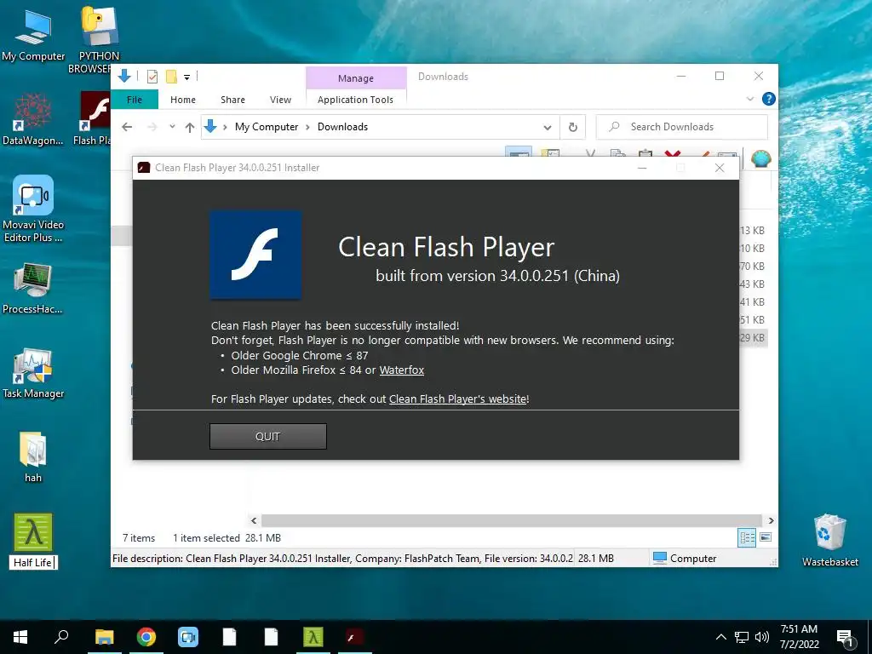The height and width of the screenshot is (654, 872).
Task: Expand the chevron after the address bar arrow icon
Action: point(225,128)
